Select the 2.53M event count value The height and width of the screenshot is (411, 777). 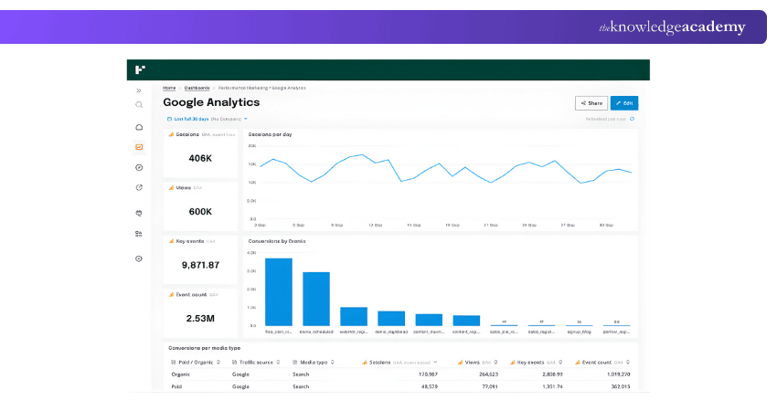[200, 319]
